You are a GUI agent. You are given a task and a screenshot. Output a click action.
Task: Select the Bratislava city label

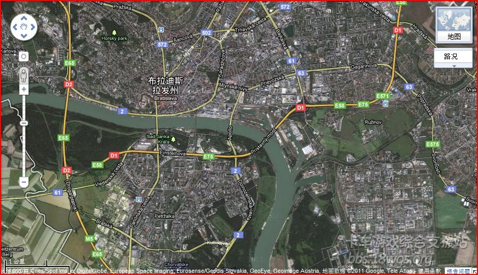click(x=165, y=98)
